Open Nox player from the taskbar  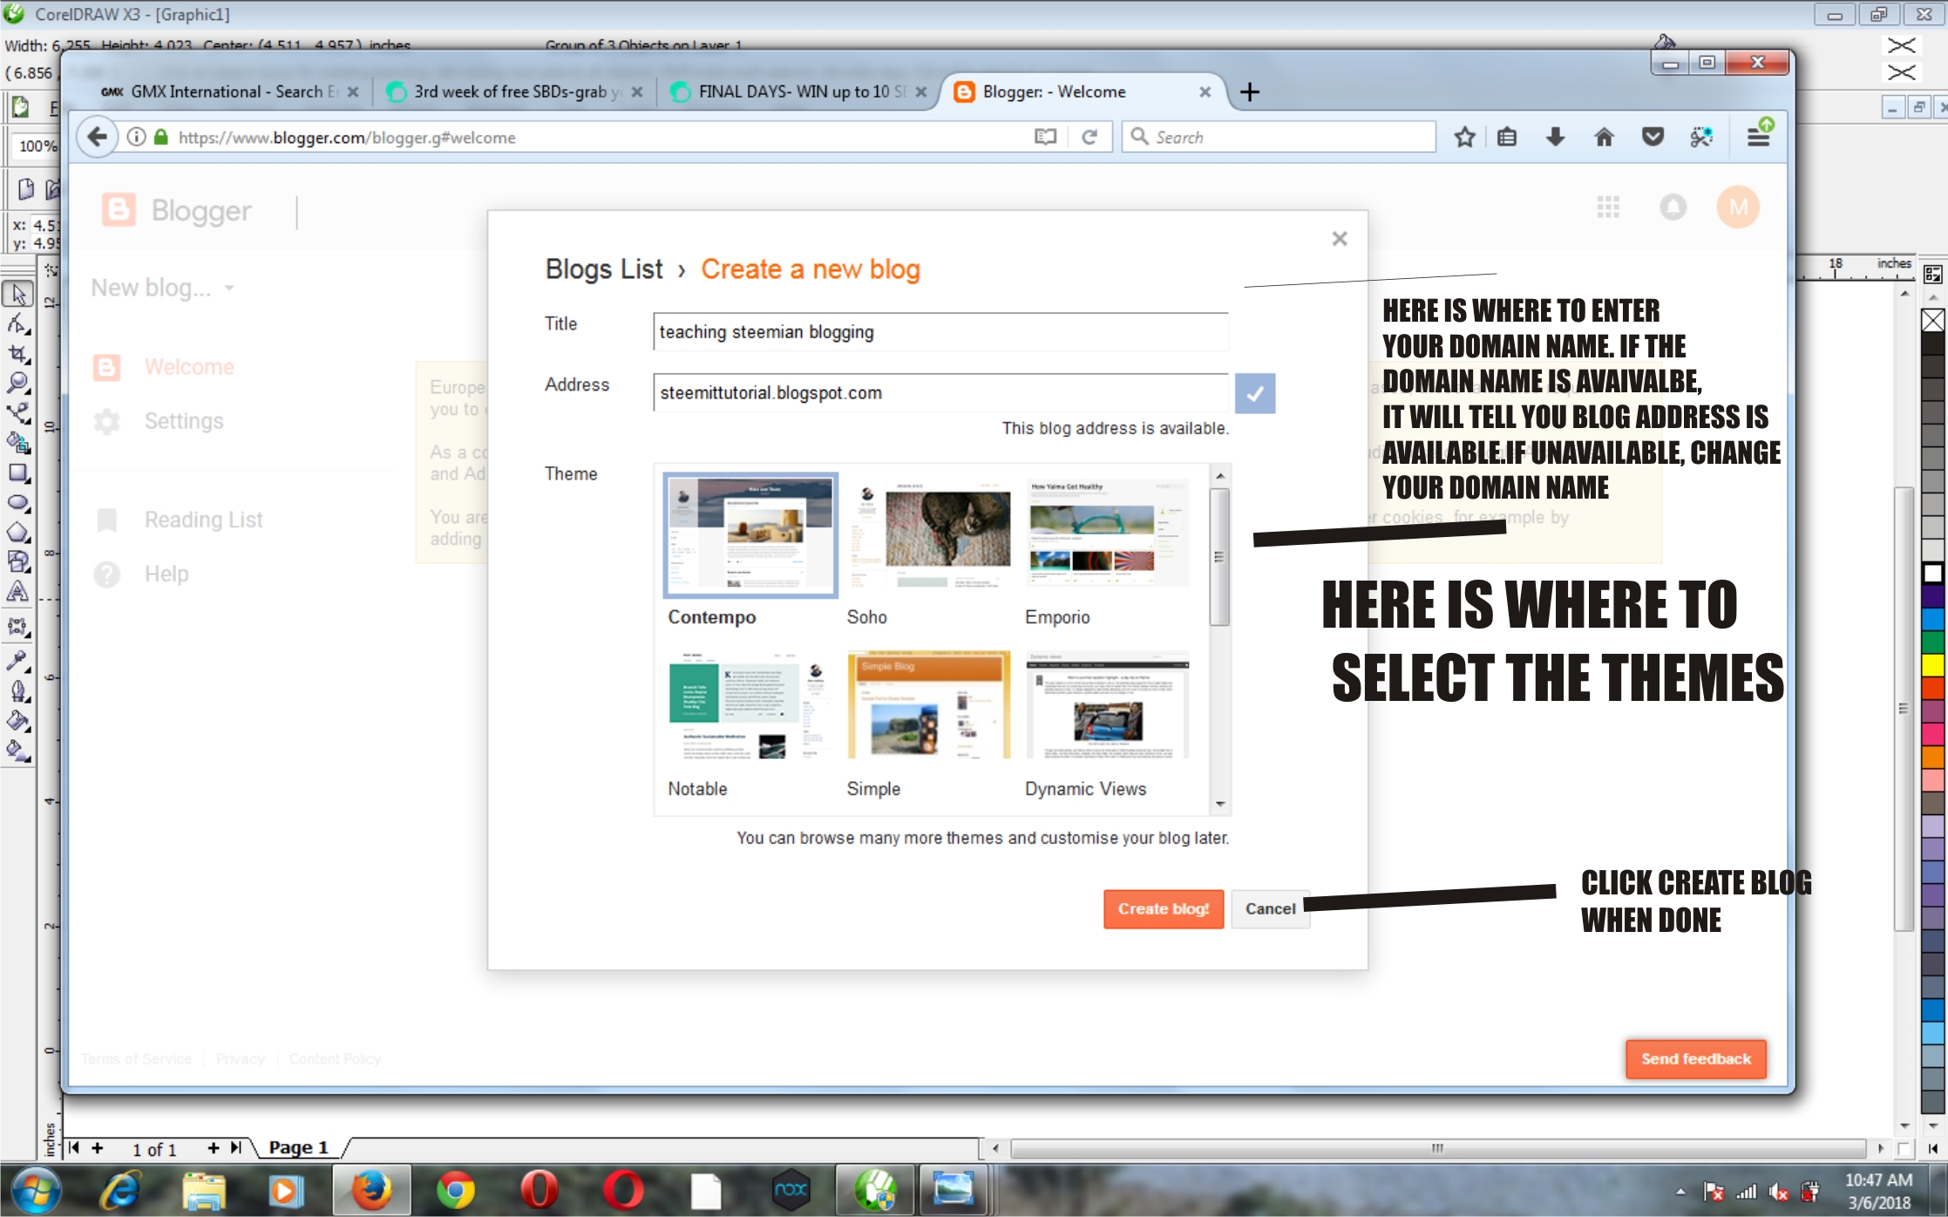tap(791, 1191)
